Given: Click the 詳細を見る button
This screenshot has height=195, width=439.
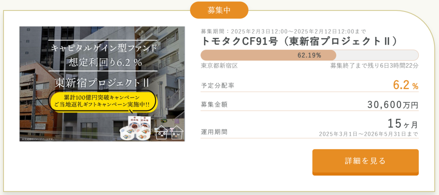Looking at the screenshot, I should [365, 162].
